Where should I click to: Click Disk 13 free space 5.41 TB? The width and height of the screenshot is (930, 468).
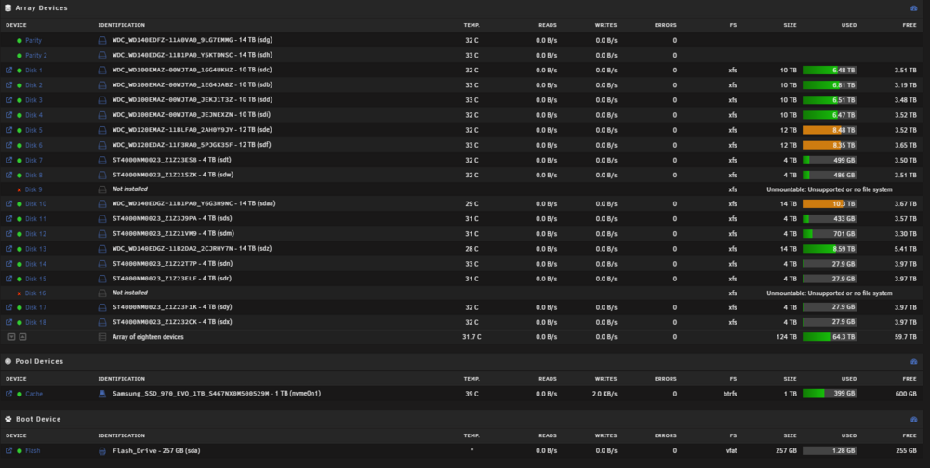point(905,249)
